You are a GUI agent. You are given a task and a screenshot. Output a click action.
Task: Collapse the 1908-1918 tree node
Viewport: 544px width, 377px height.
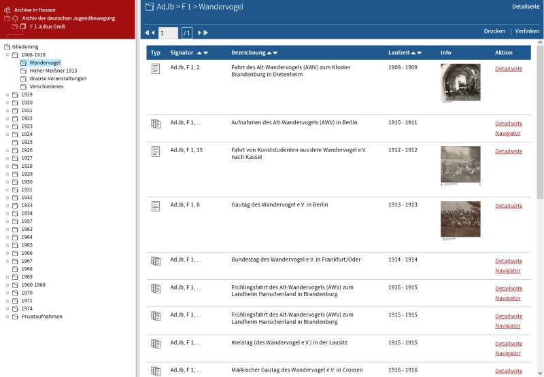(7, 54)
